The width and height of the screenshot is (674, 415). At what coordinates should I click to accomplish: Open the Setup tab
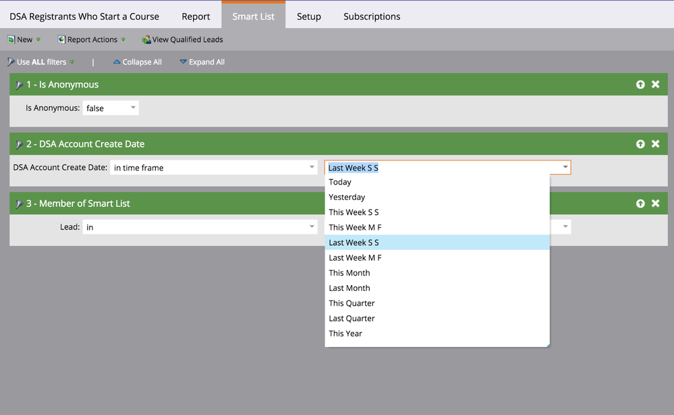pos(308,15)
